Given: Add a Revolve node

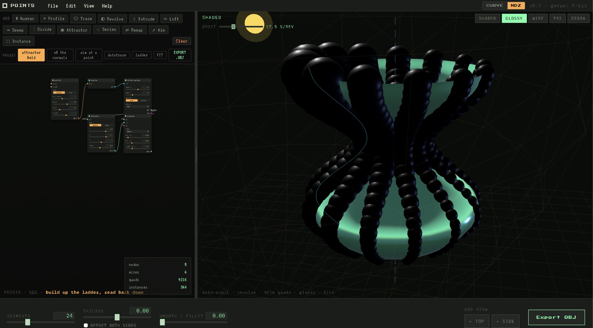Looking at the screenshot, I should tap(112, 19).
